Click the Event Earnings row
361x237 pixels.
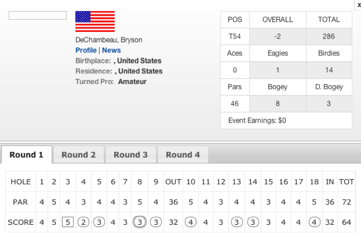(x=286, y=121)
